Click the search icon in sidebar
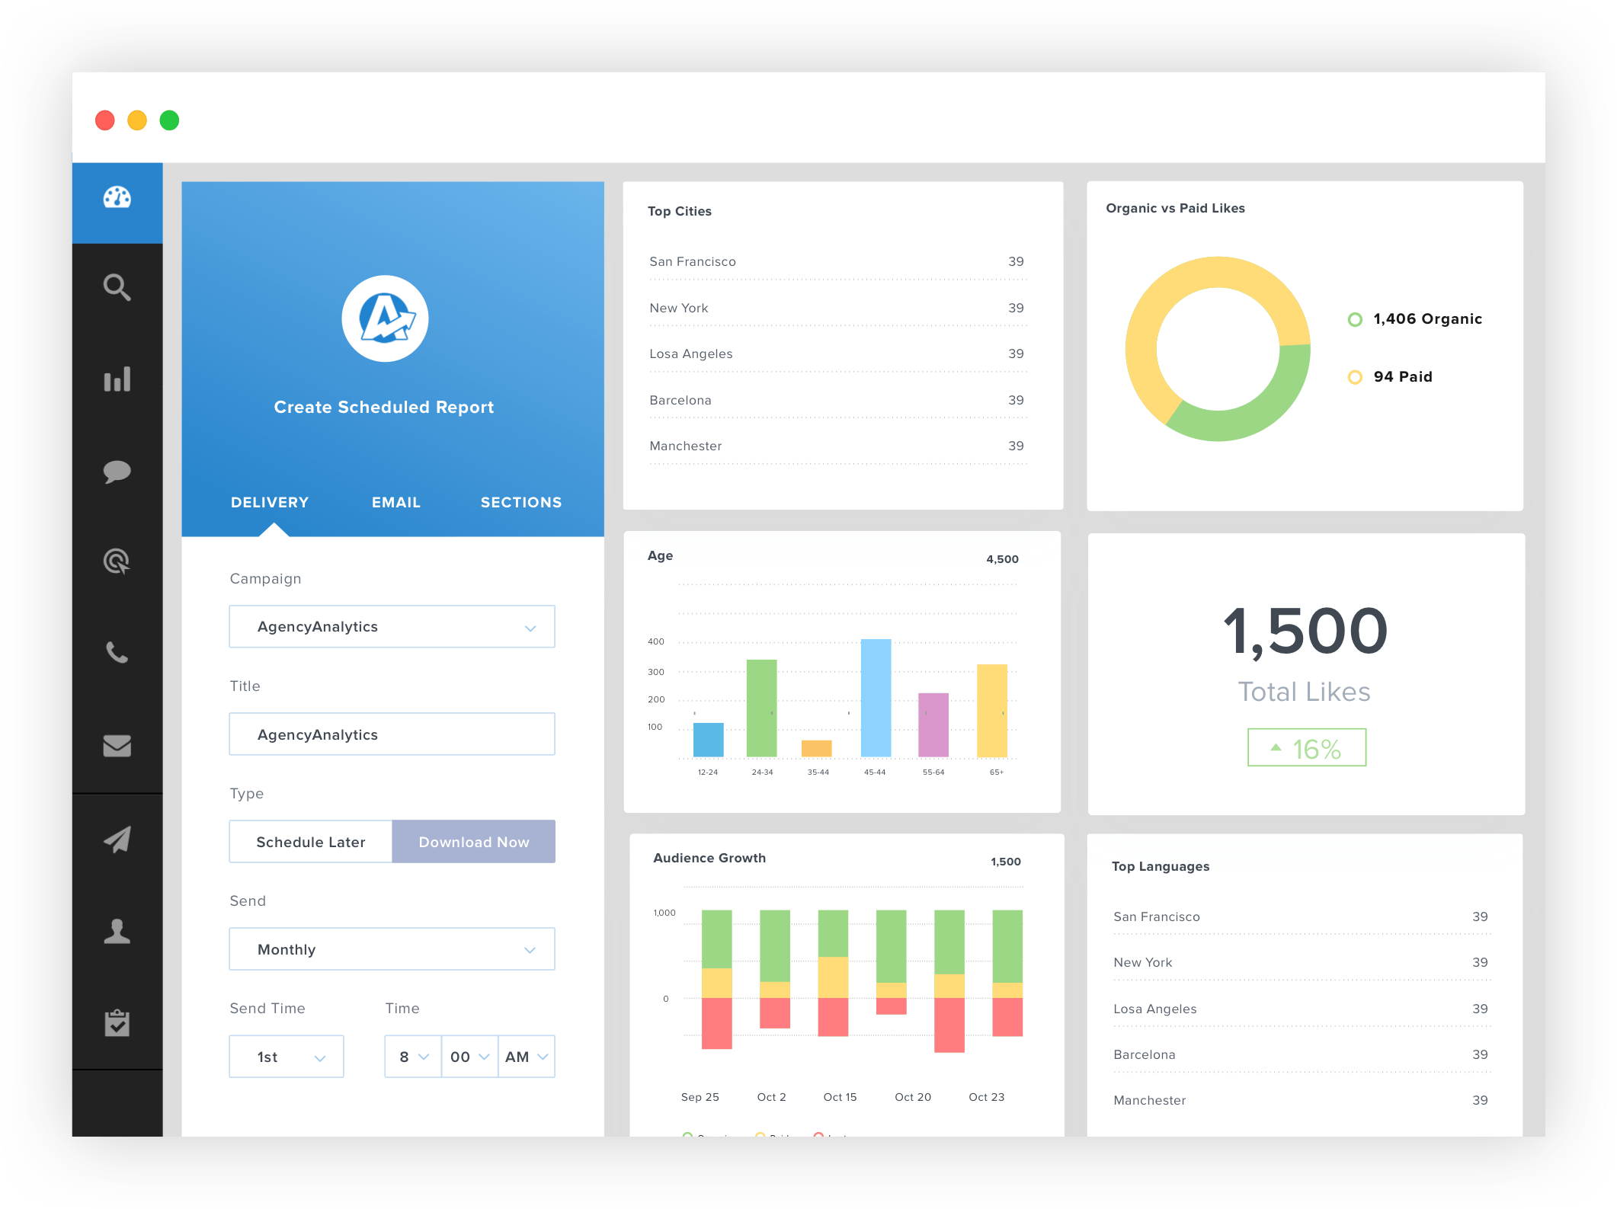The width and height of the screenshot is (1617, 1209). [120, 287]
